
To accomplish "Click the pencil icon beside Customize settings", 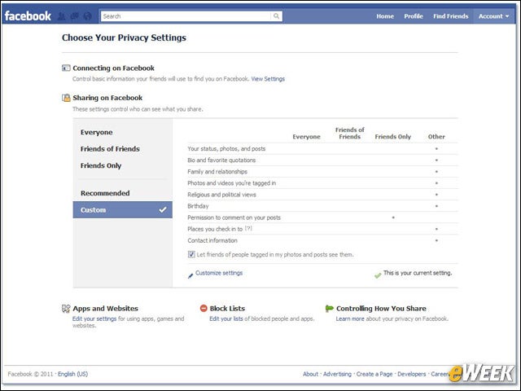I will tap(190, 275).
